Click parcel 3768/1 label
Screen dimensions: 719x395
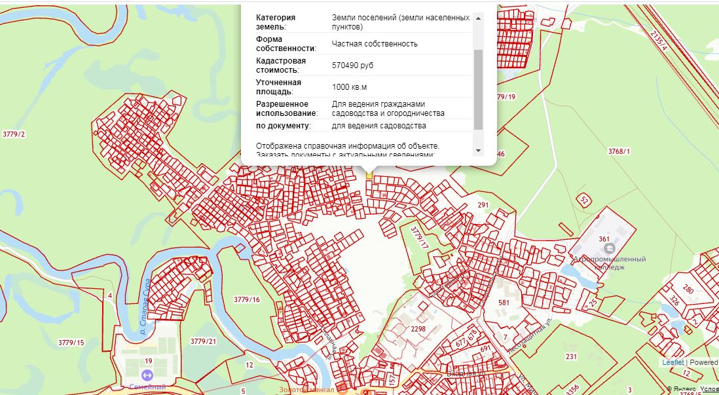(x=619, y=151)
